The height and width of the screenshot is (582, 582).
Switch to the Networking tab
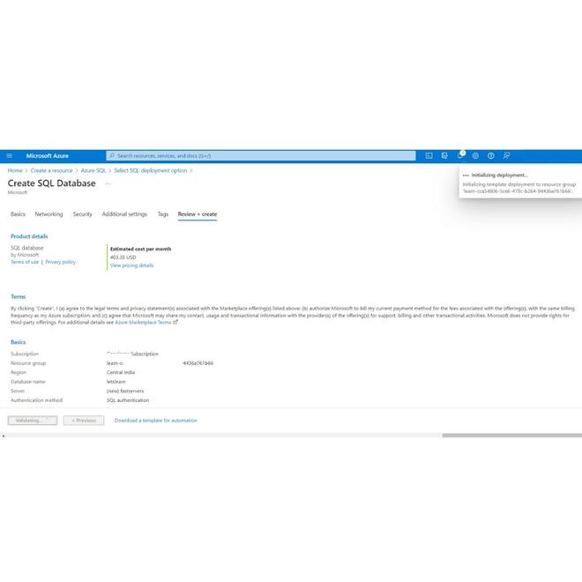click(48, 214)
